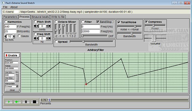Click Freq Shift double-right fast increase arrow
The image size is (192, 111).
click(x=49, y=38)
